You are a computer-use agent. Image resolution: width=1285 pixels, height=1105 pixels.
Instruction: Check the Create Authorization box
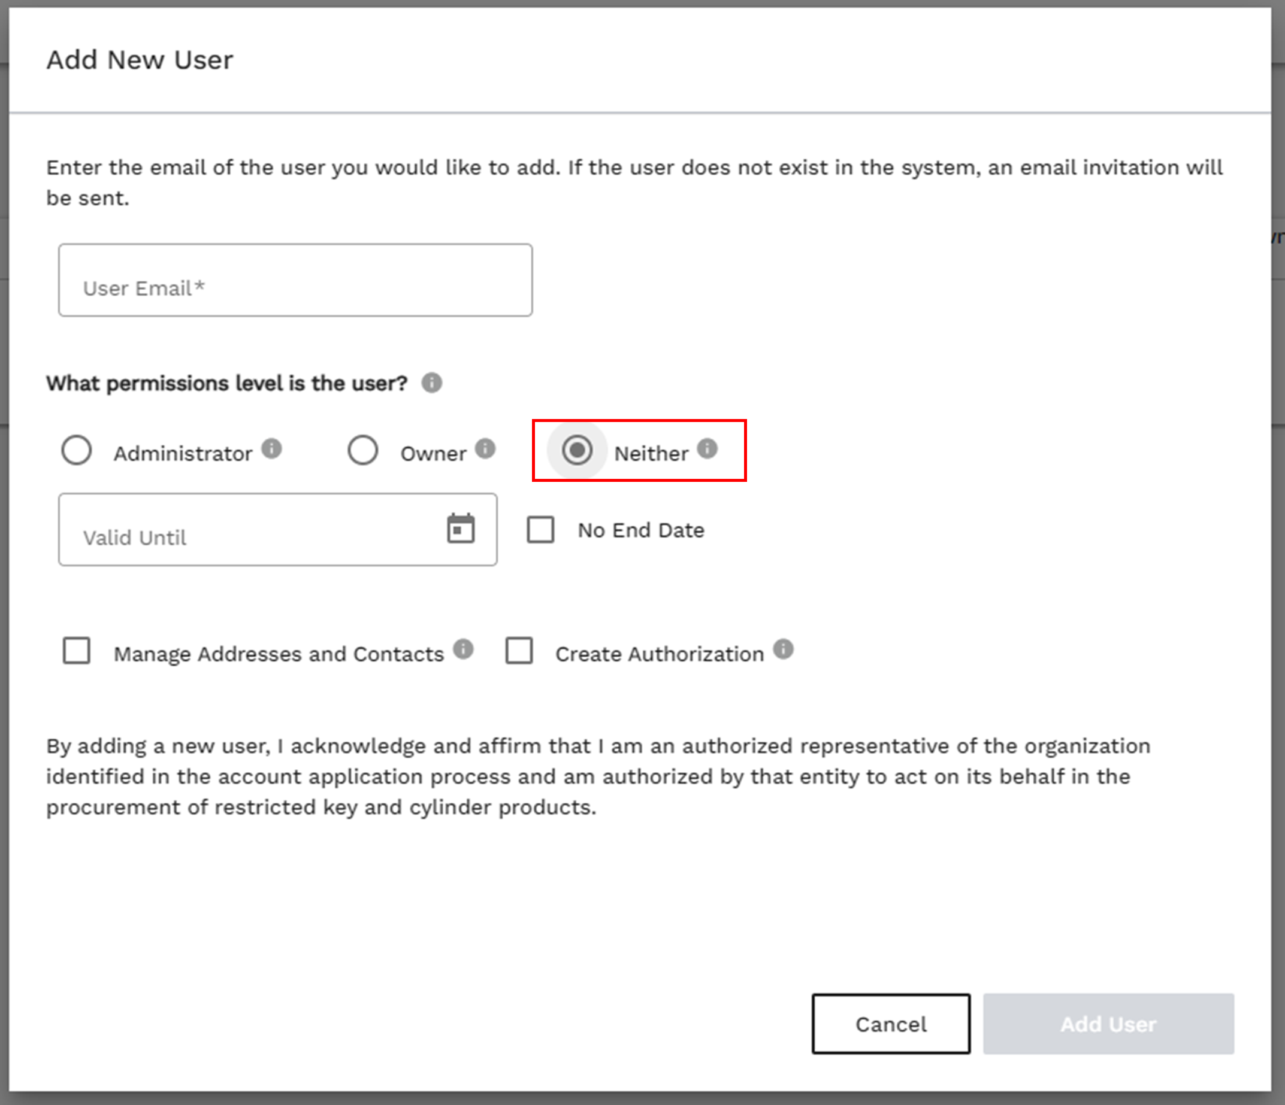519,651
